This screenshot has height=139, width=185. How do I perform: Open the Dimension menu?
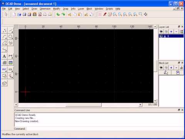(x=45, y=9)
